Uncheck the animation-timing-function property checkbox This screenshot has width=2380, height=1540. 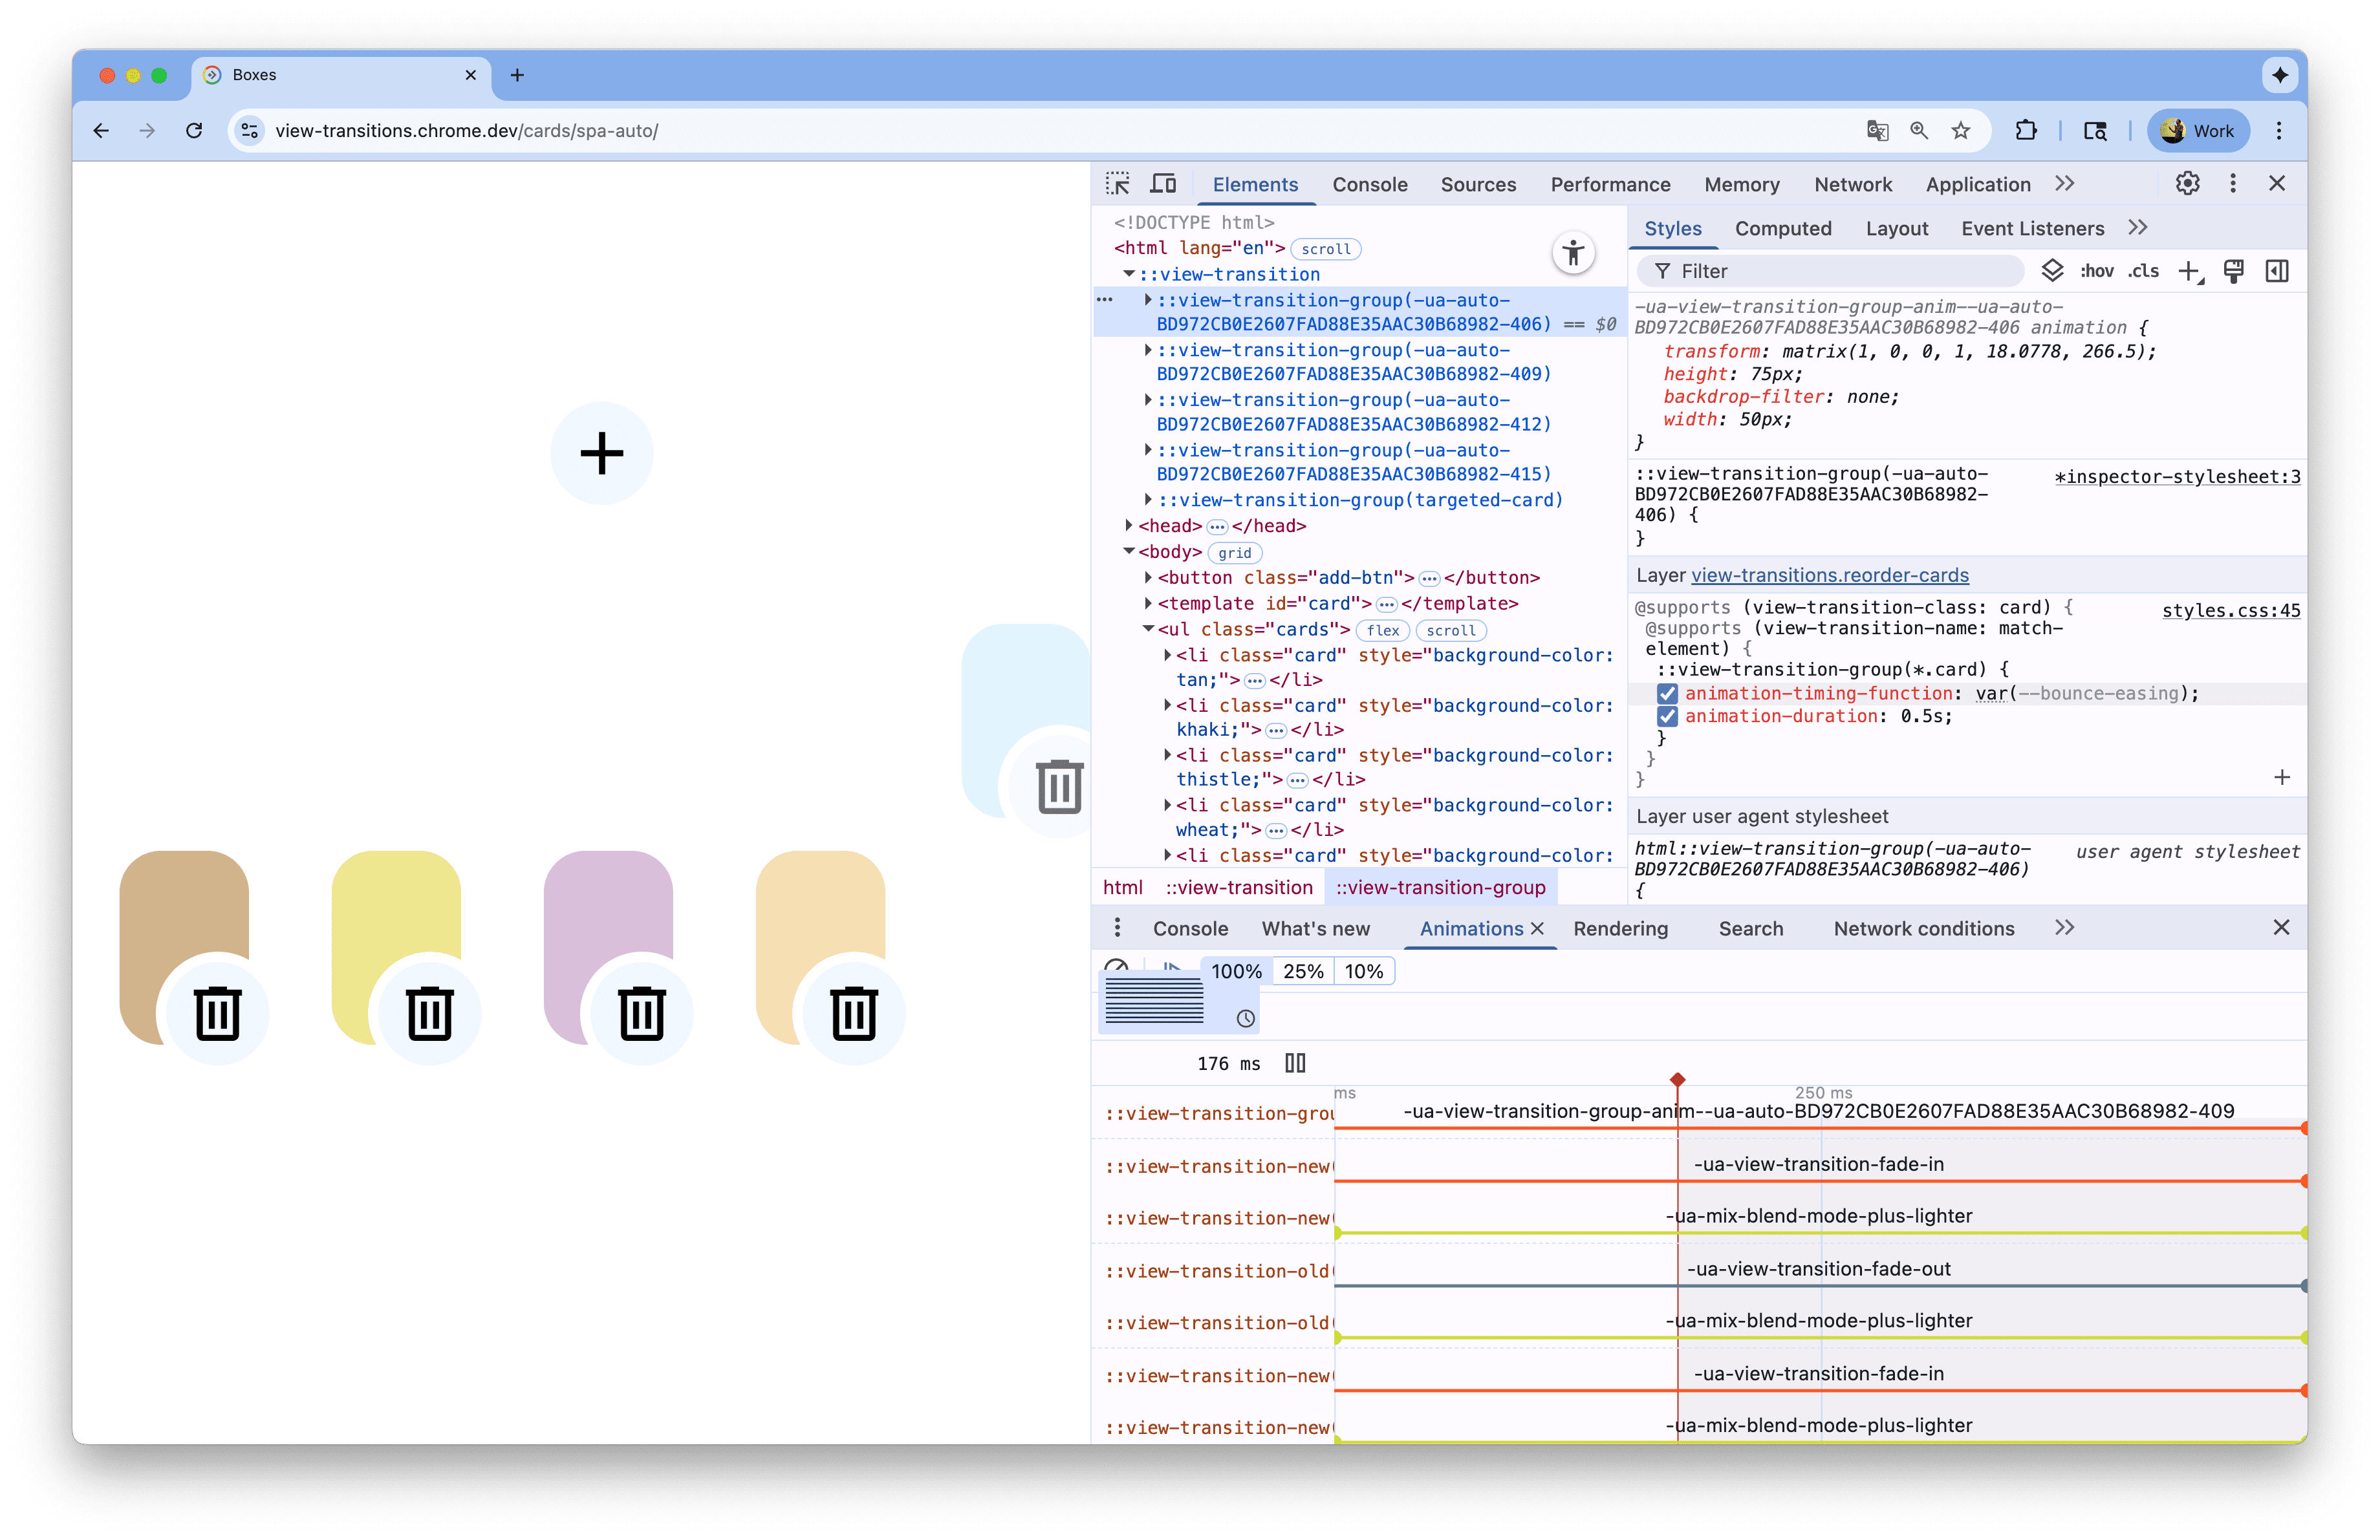pyautogui.click(x=1666, y=694)
